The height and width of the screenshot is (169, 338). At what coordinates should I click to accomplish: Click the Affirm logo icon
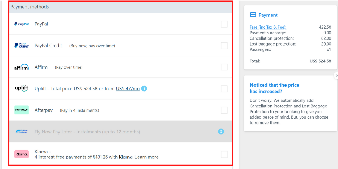(21, 67)
